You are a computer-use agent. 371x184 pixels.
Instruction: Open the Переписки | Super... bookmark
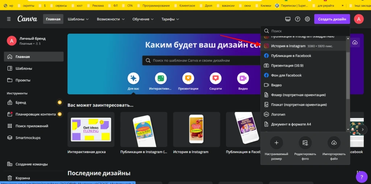pyautogui.click(x=291, y=6)
